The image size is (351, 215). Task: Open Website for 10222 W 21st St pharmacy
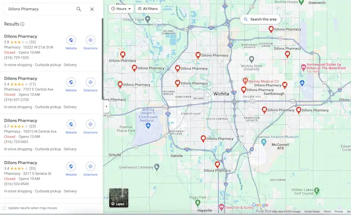[x=71, y=42]
